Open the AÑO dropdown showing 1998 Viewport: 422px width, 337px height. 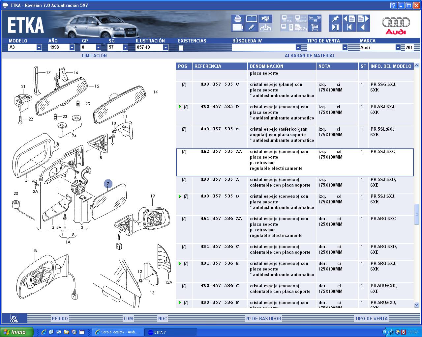coord(72,47)
